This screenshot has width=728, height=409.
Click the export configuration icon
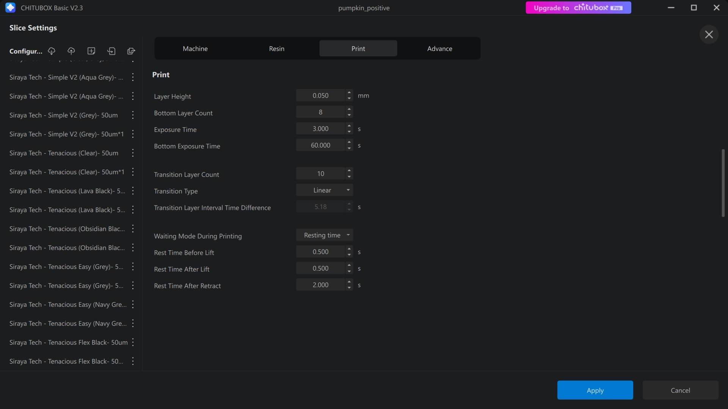click(x=131, y=51)
